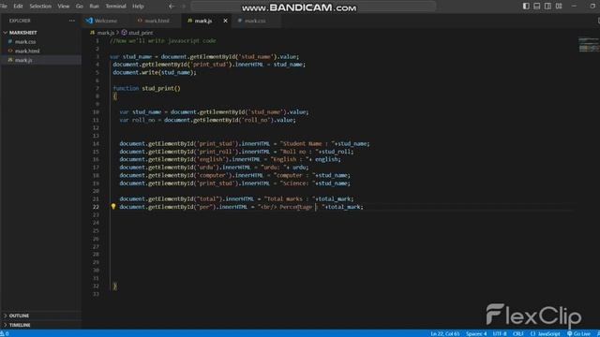The height and width of the screenshot is (337, 600).
Task: Open the Selection menu
Action: point(40,7)
